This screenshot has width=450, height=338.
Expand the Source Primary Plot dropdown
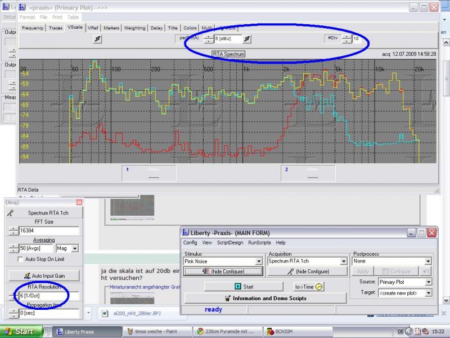(428, 282)
